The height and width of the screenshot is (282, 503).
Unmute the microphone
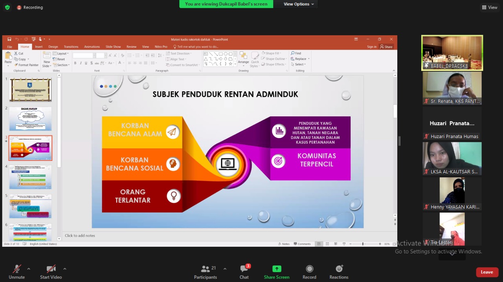(x=17, y=269)
